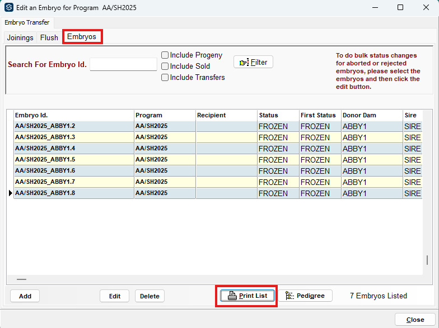Click the Sire column header
Viewport: 439px width, 328px height.
click(x=413, y=115)
